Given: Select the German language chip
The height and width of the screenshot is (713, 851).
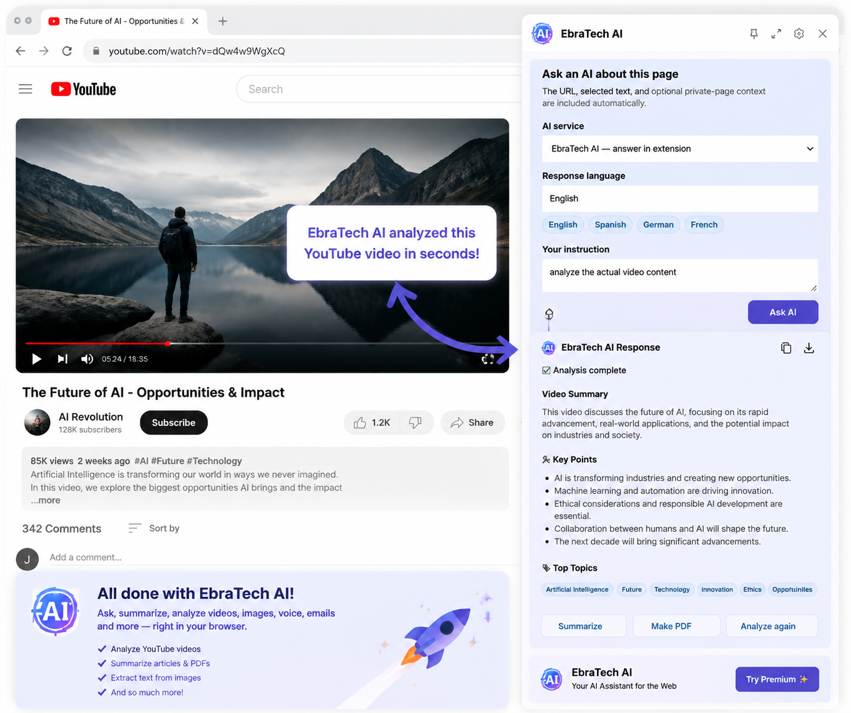Looking at the screenshot, I should (x=658, y=225).
